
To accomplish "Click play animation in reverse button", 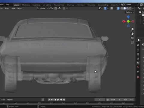I will pos(55,100).
